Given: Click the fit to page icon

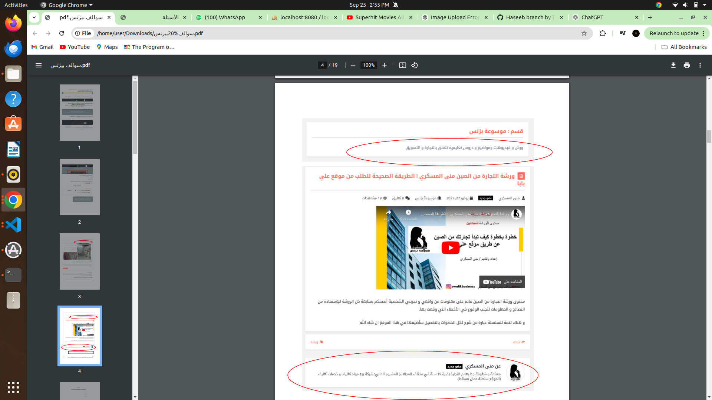Looking at the screenshot, I should click(402, 65).
